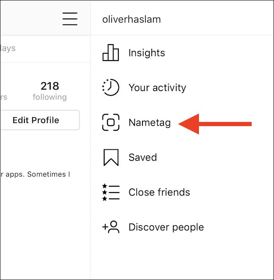Image resolution: width=274 pixels, height=280 pixels.
Task: Click the Saved bookmark icon
Action: [x=111, y=157]
